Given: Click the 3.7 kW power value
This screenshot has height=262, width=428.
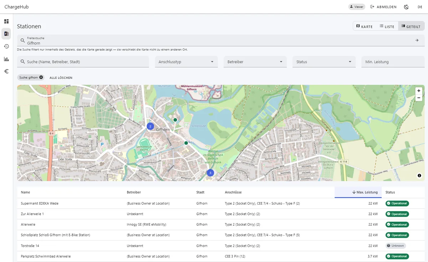Looking at the screenshot, I should (373, 256).
